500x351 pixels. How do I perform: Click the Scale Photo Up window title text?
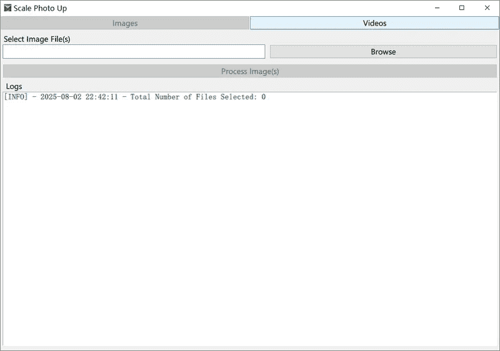click(x=40, y=8)
